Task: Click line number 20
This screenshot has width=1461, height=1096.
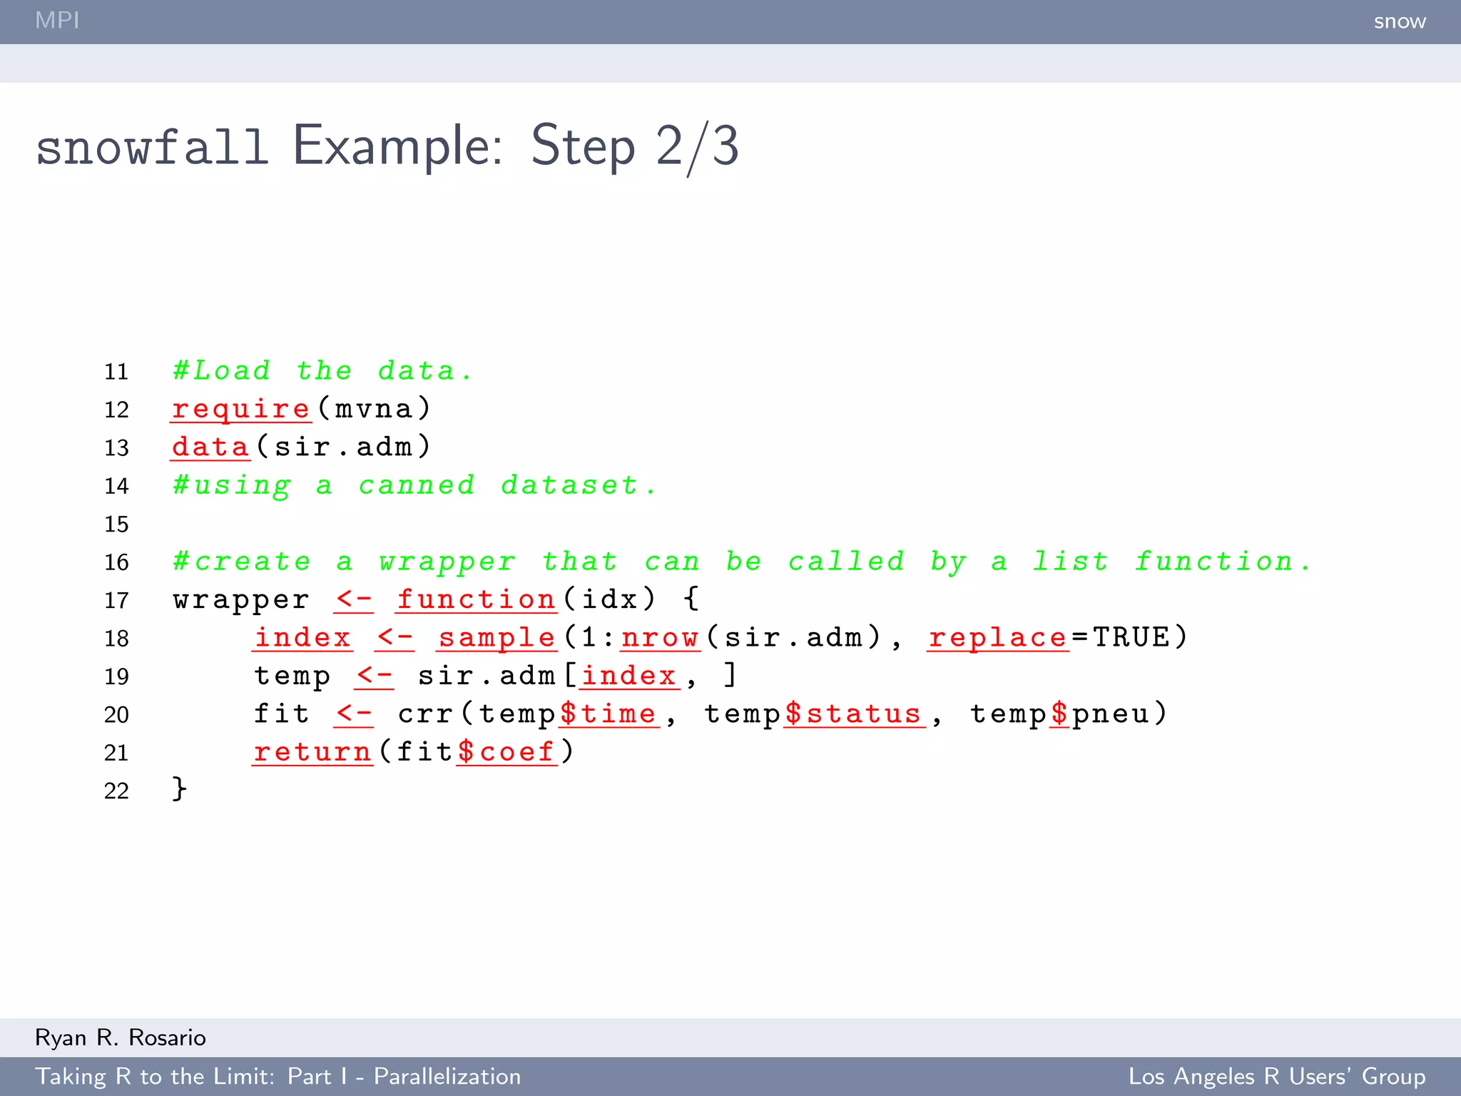Action: point(117,715)
